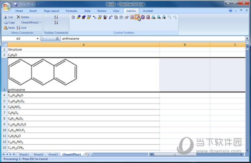
Task: Click the gray copy-pages toolbar icon
Action: [116, 17]
